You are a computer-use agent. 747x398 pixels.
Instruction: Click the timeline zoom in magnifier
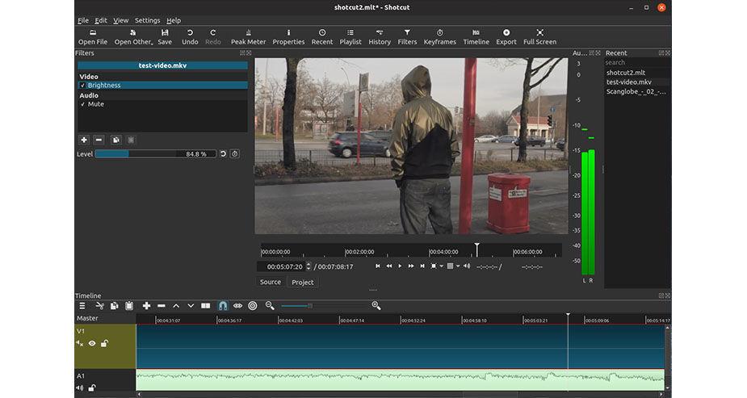coord(376,306)
